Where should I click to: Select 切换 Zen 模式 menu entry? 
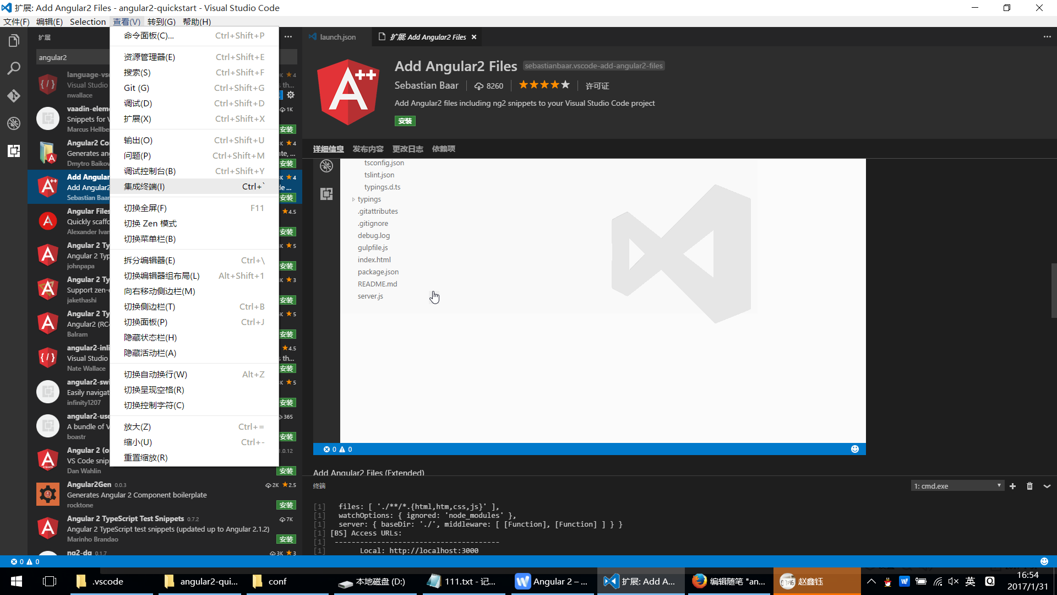click(194, 223)
